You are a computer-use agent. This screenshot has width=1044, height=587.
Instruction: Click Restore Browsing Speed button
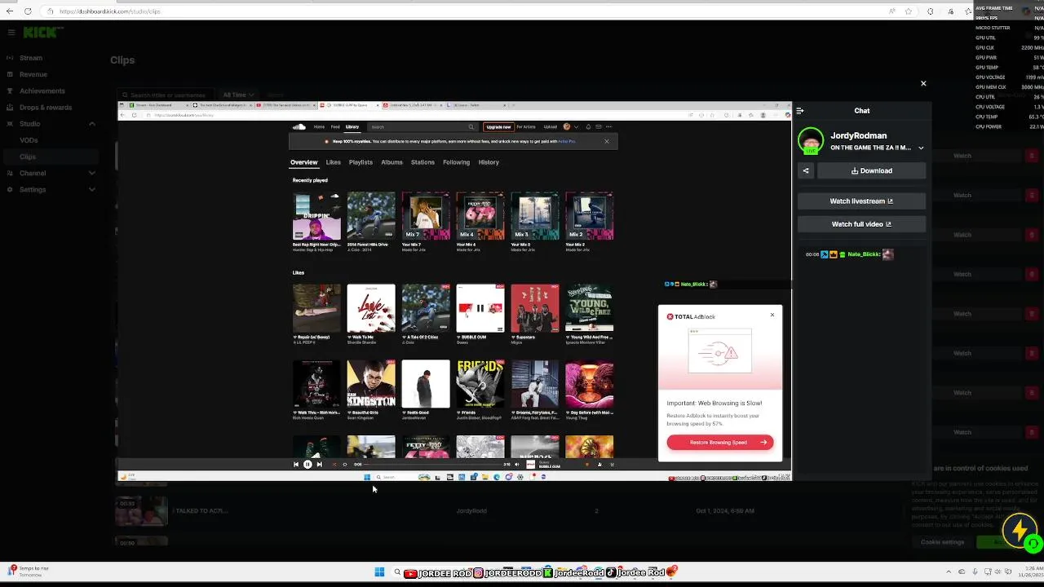click(720, 442)
